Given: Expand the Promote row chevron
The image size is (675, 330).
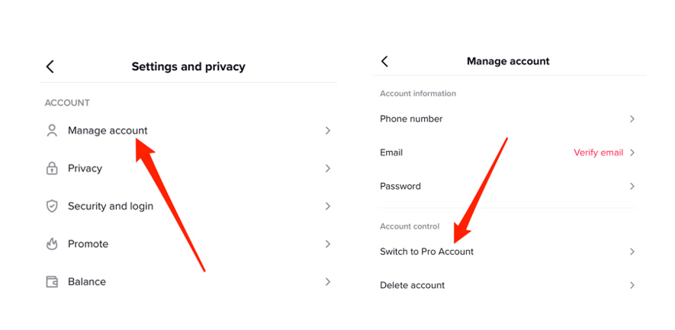Looking at the screenshot, I should (x=328, y=244).
